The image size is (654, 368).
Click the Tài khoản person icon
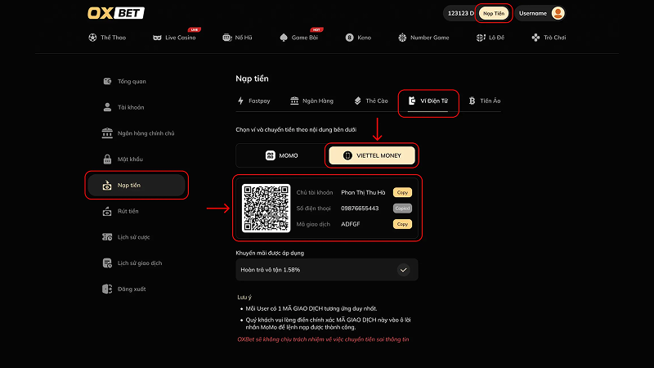point(107,107)
